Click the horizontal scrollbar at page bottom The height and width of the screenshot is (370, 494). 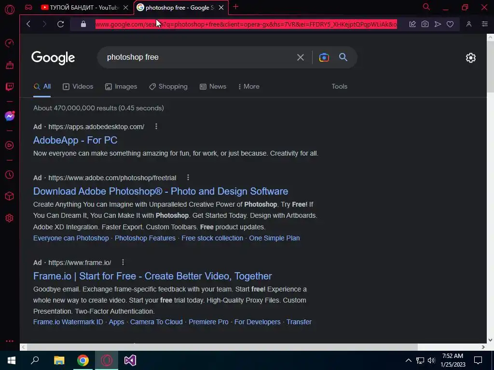[x=222, y=347]
